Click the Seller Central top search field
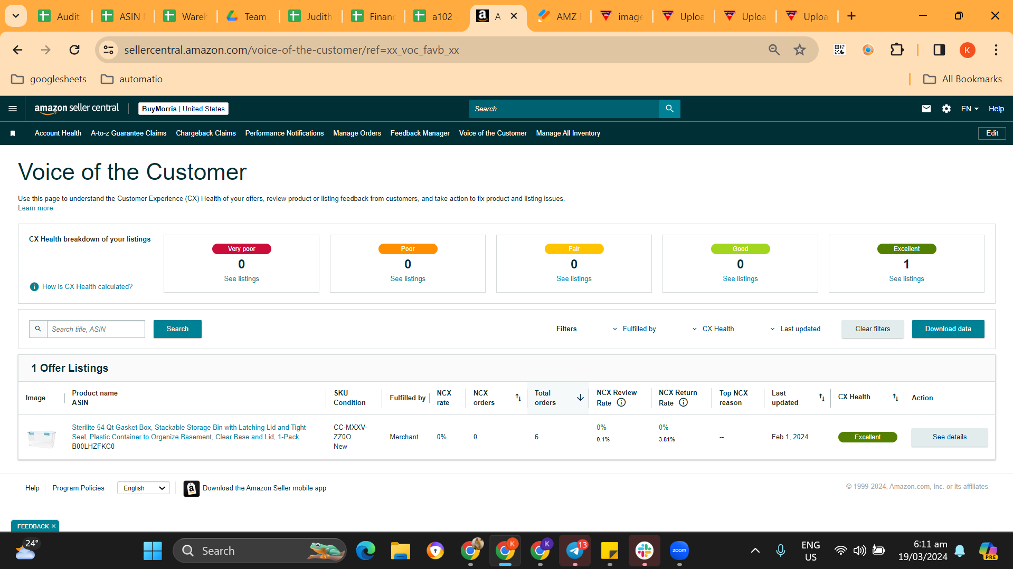 tap(564, 109)
